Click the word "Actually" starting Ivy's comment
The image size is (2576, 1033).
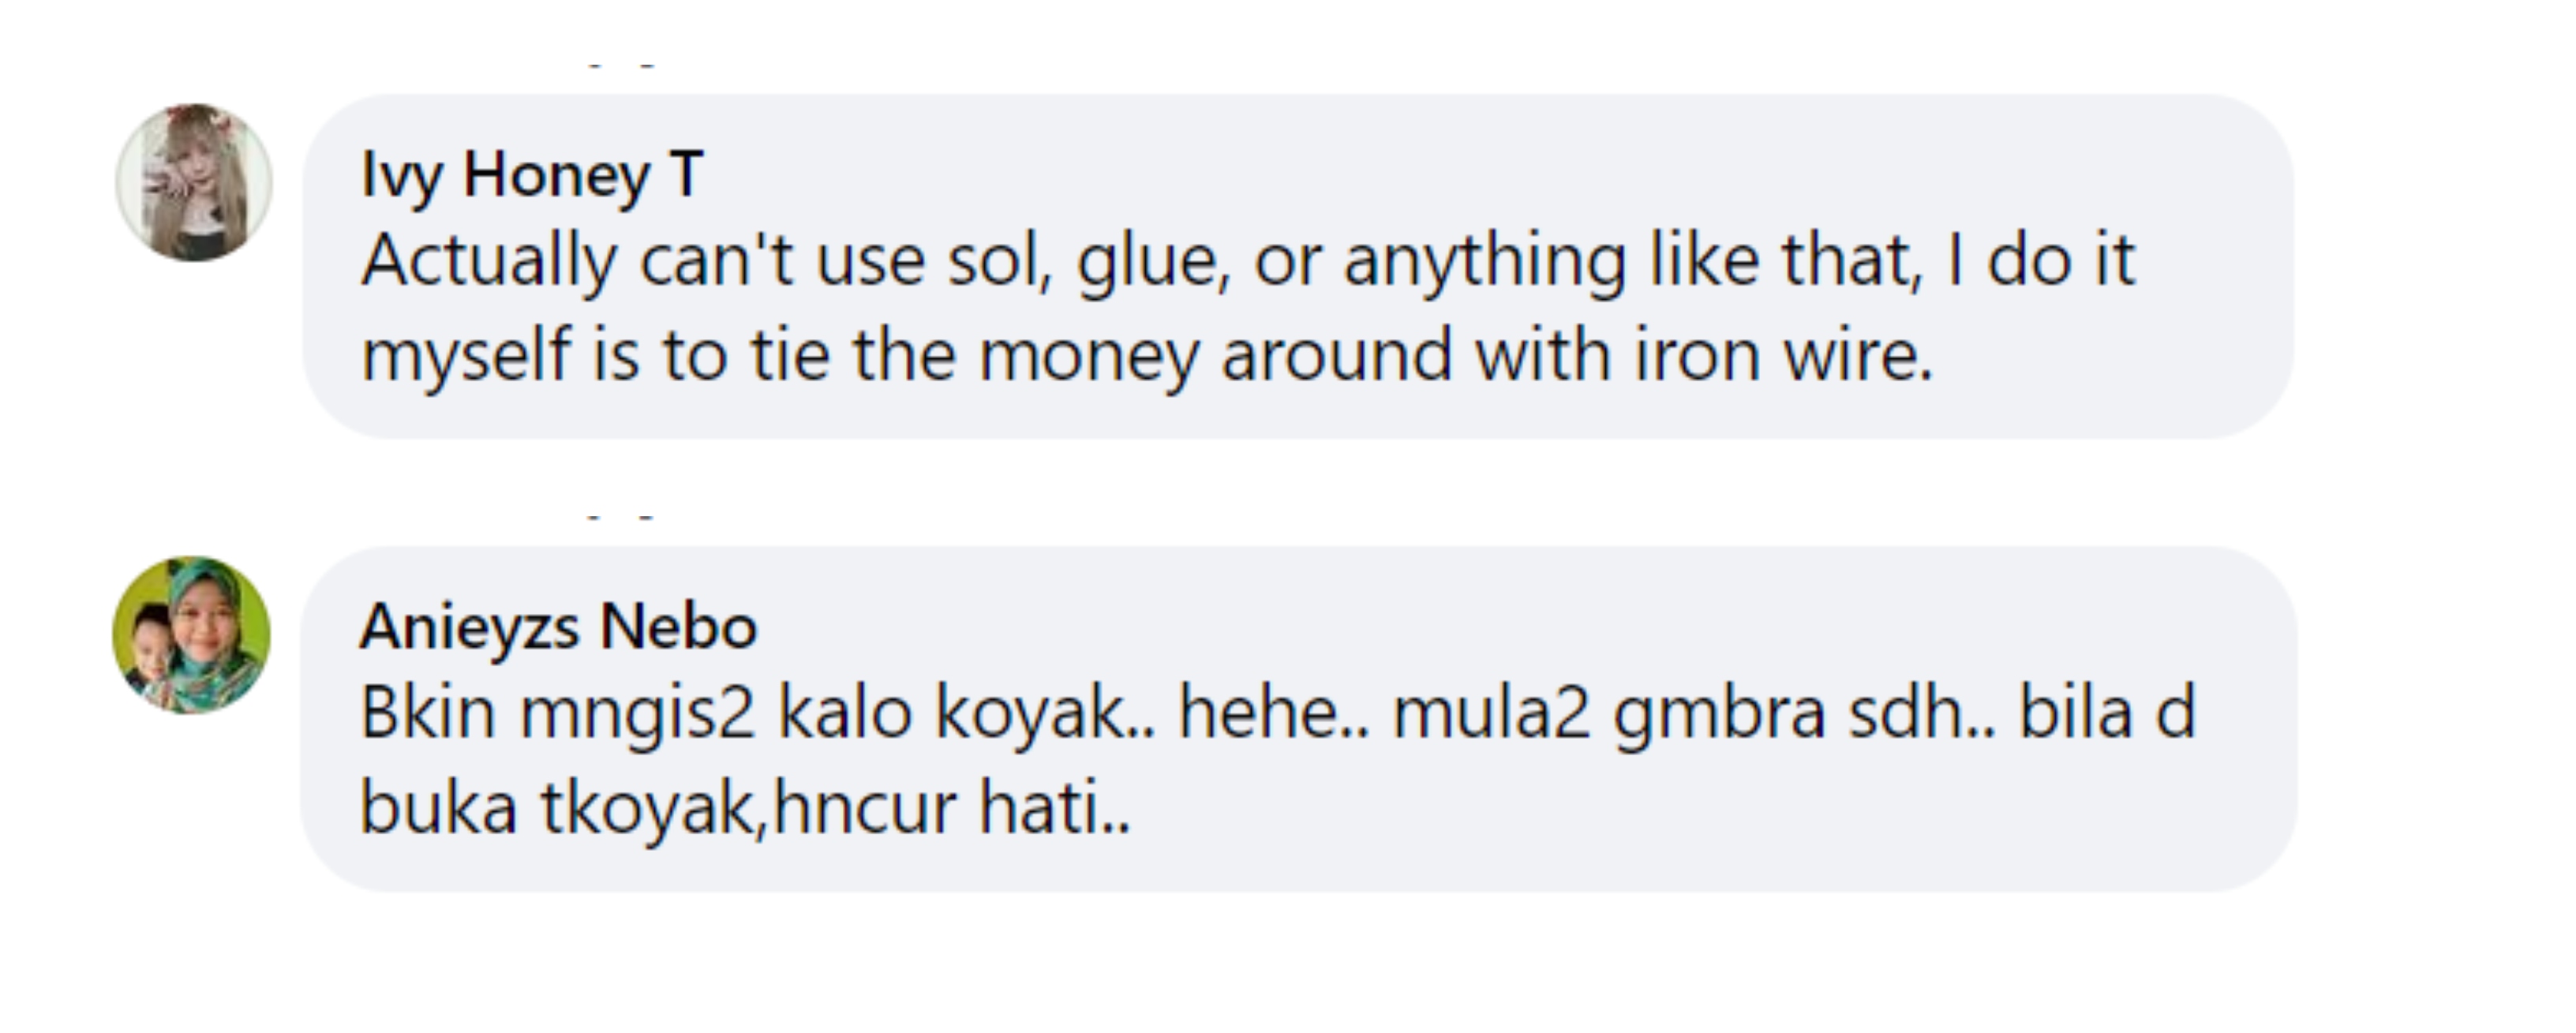click(x=489, y=261)
